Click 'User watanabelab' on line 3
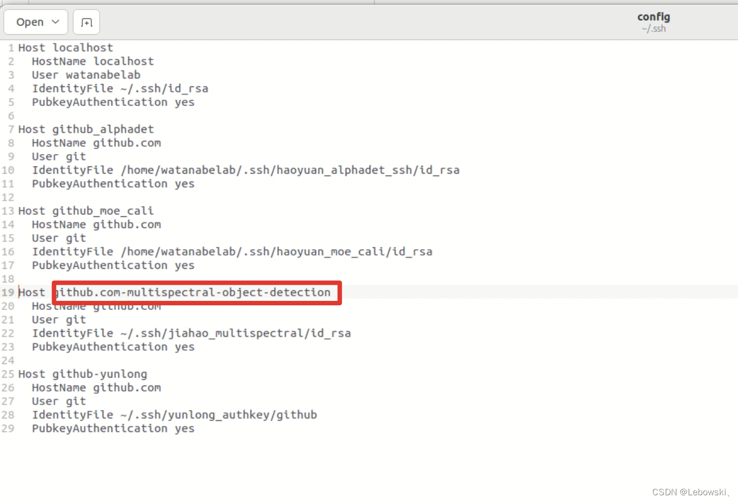 (x=86, y=75)
